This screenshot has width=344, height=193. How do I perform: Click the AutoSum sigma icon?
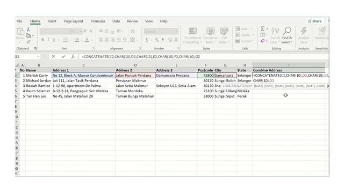point(262,28)
